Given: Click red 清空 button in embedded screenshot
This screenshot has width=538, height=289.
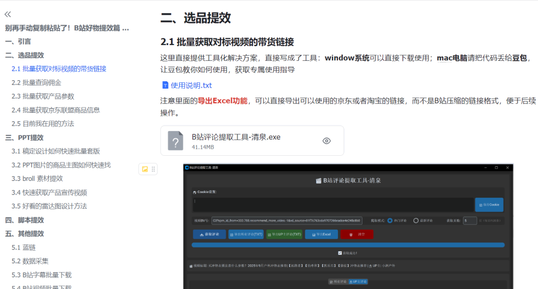Looking at the screenshot, I should [357, 234].
